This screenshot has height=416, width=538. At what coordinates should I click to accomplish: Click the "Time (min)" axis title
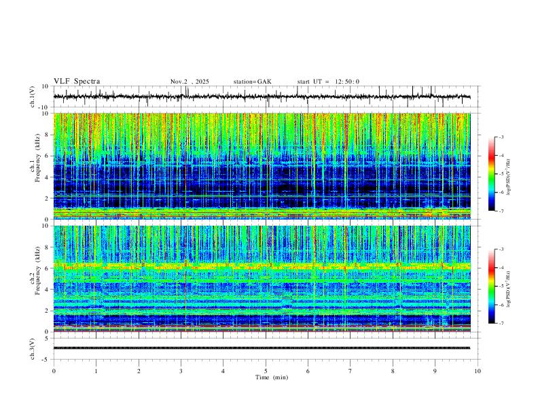[x=272, y=377]
